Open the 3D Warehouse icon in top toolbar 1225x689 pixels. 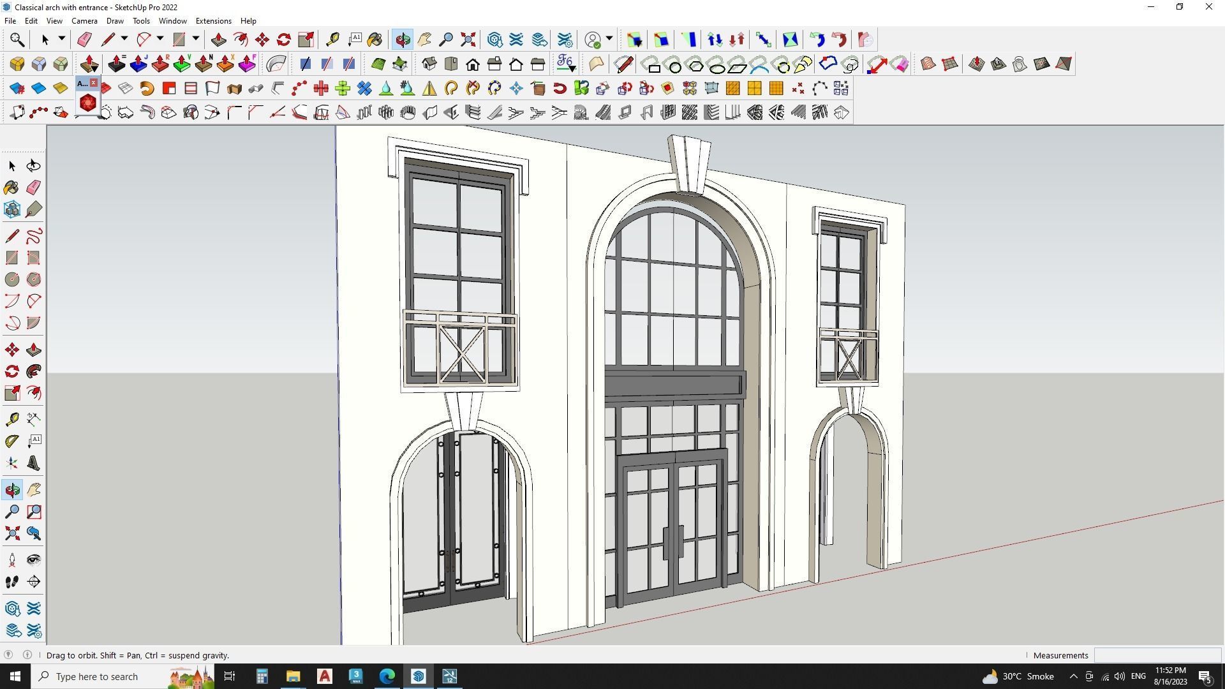pos(494,40)
